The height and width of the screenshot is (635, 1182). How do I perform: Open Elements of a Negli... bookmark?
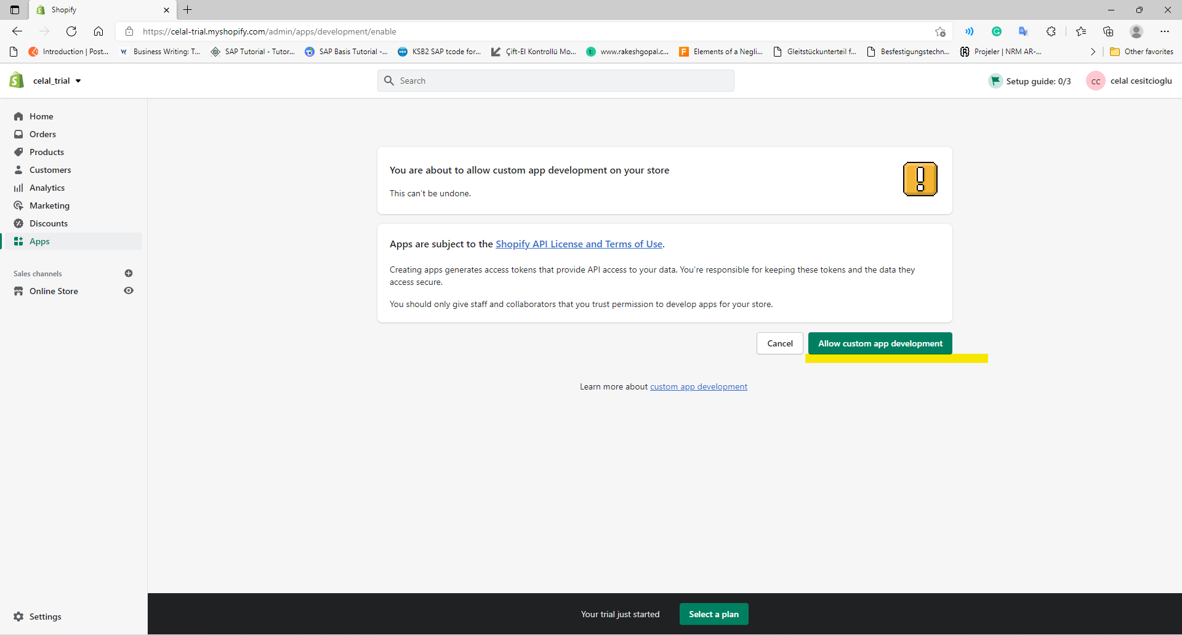click(721, 52)
